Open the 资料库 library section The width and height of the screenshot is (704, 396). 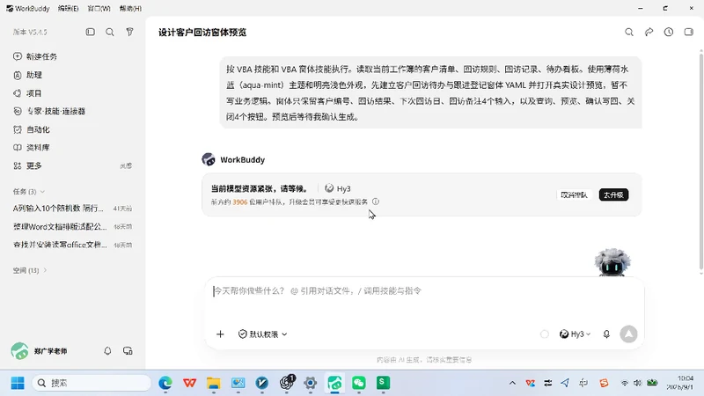tap(32, 148)
